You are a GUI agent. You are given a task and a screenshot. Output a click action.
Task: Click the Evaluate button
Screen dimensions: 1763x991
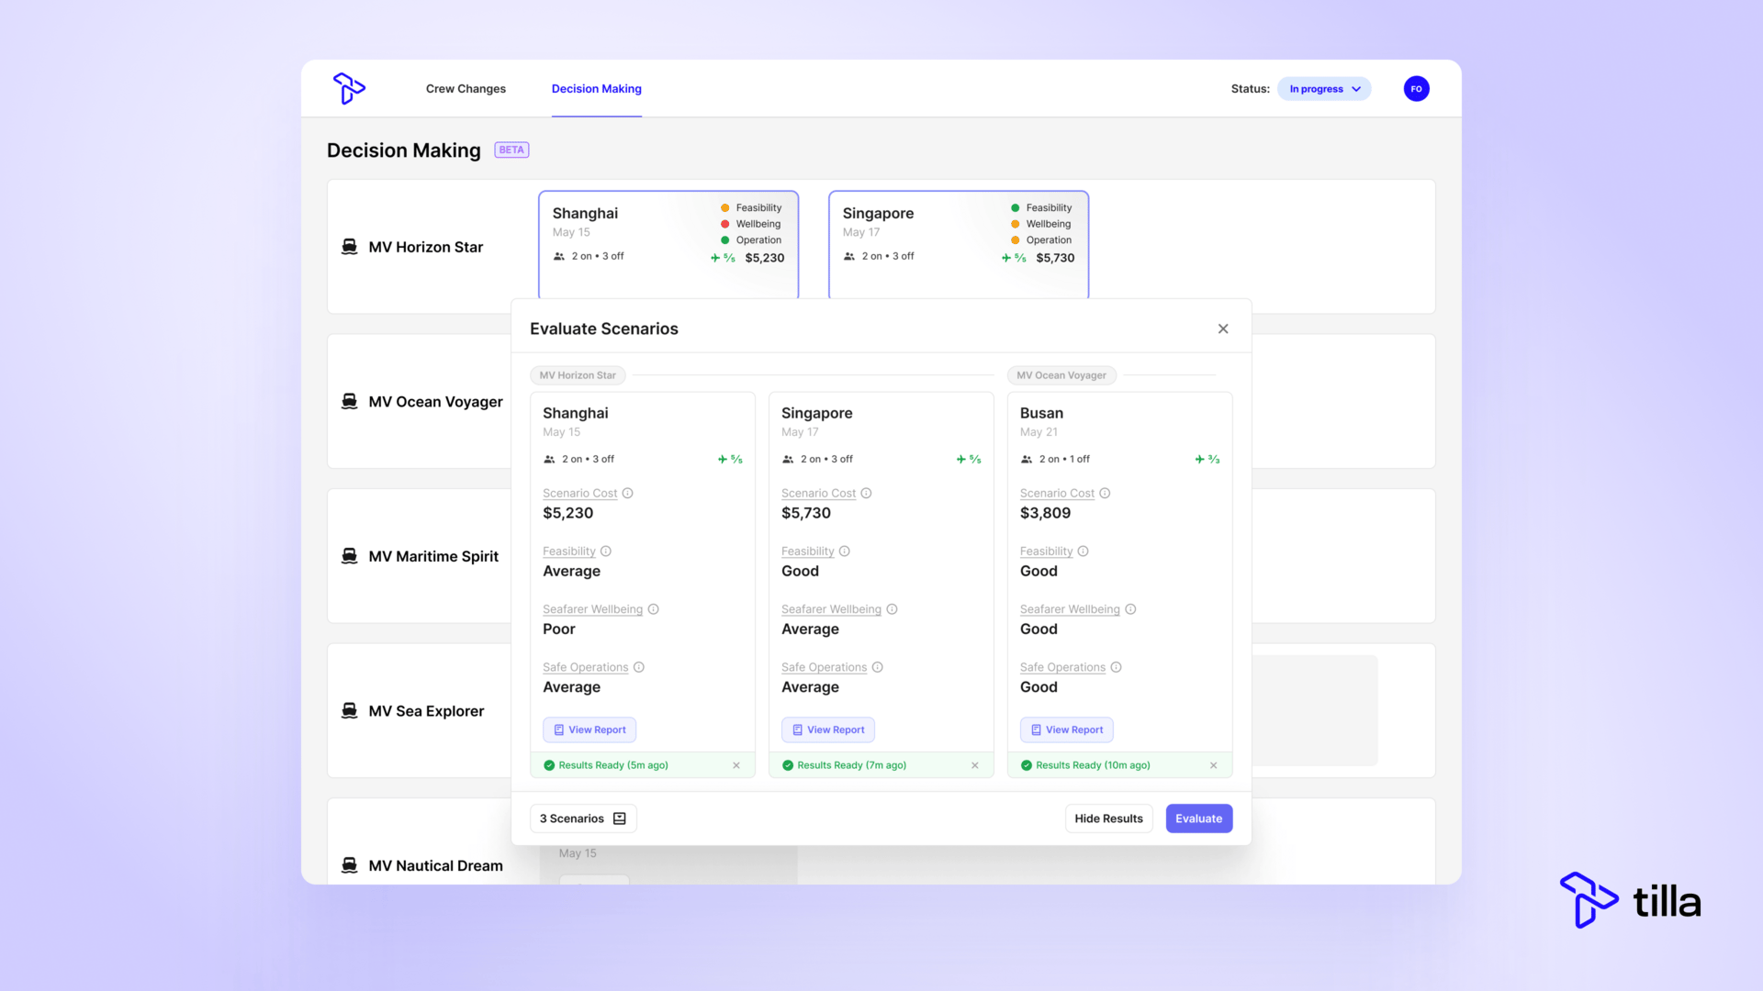pyautogui.click(x=1198, y=818)
